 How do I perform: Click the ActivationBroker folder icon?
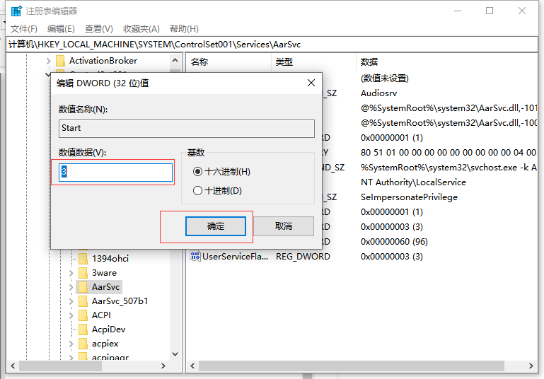click(x=60, y=61)
